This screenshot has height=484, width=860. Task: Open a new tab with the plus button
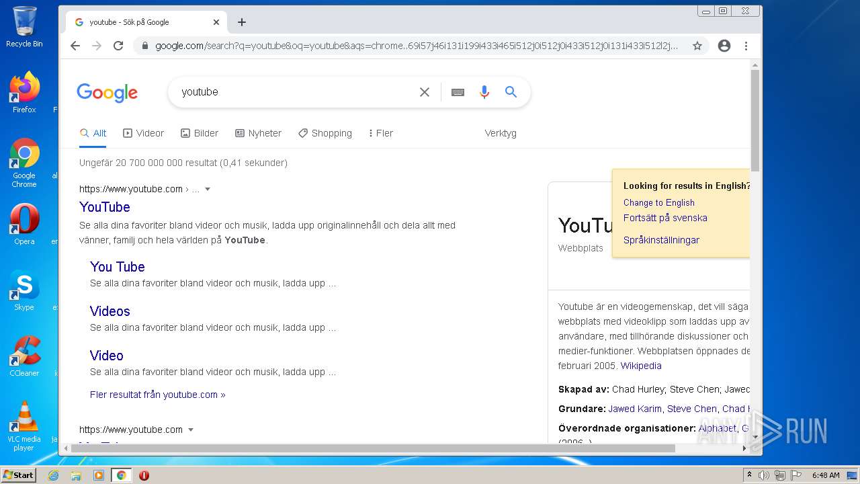tap(242, 22)
